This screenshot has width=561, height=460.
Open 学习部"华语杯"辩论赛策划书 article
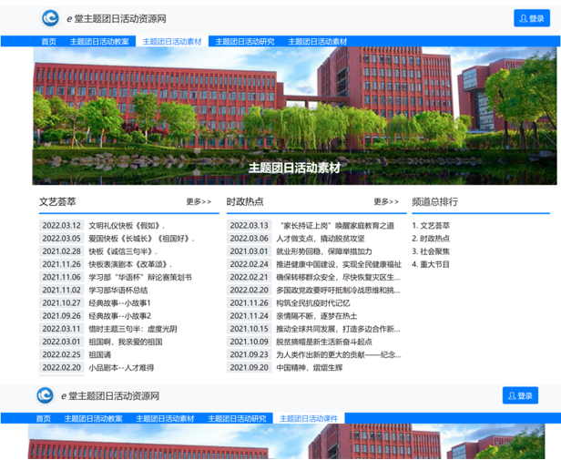[140, 277]
